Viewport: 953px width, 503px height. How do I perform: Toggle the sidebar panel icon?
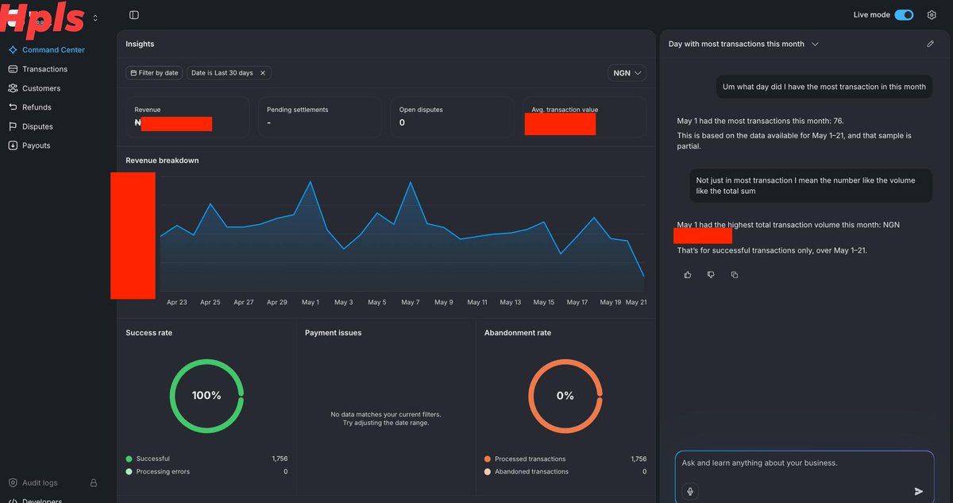(x=133, y=15)
